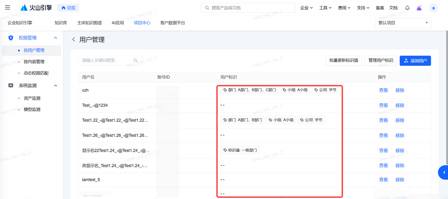Remove user czh

point(400,90)
